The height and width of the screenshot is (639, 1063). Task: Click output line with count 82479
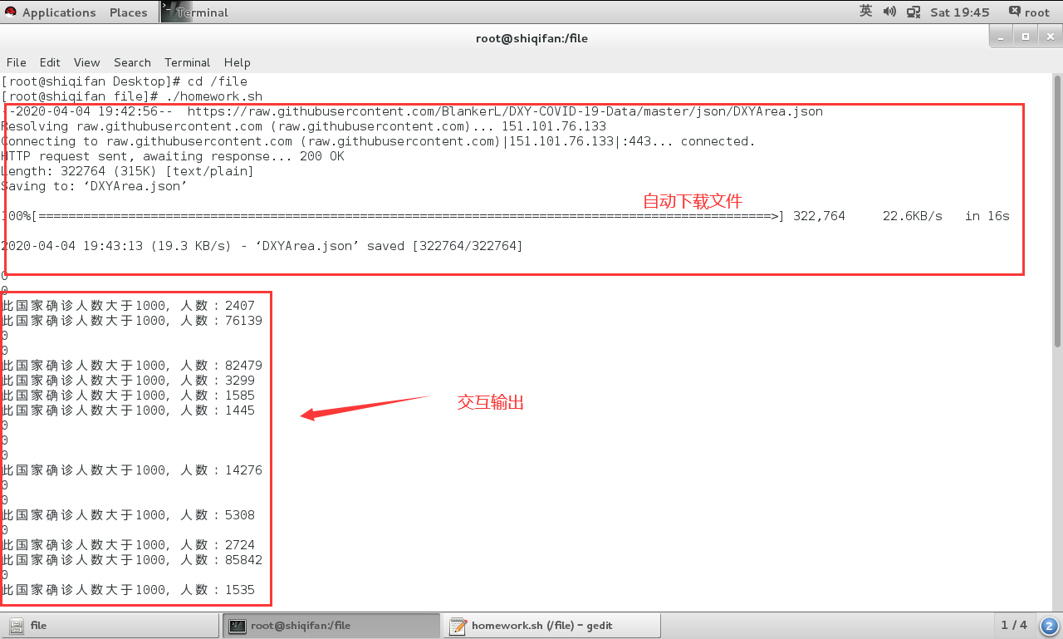click(x=132, y=366)
